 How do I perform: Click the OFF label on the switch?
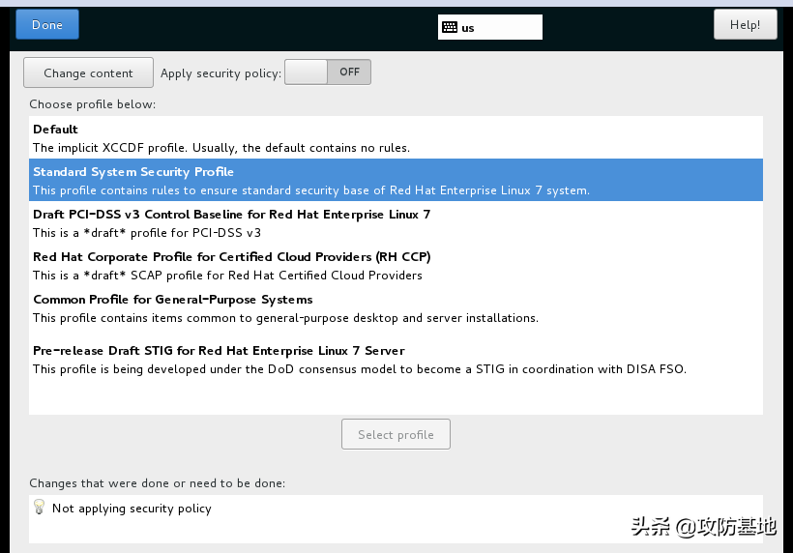[x=348, y=73]
